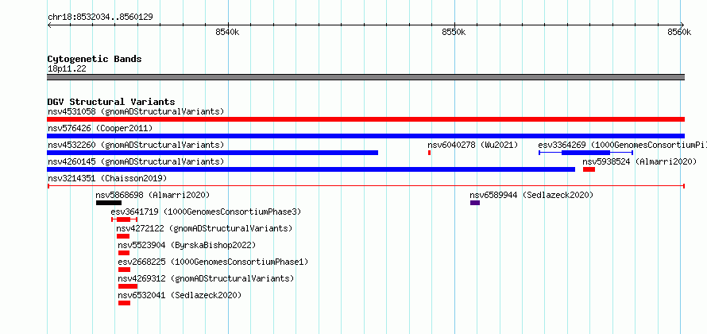Select the red esv2668225 variant bar

click(125, 270)
